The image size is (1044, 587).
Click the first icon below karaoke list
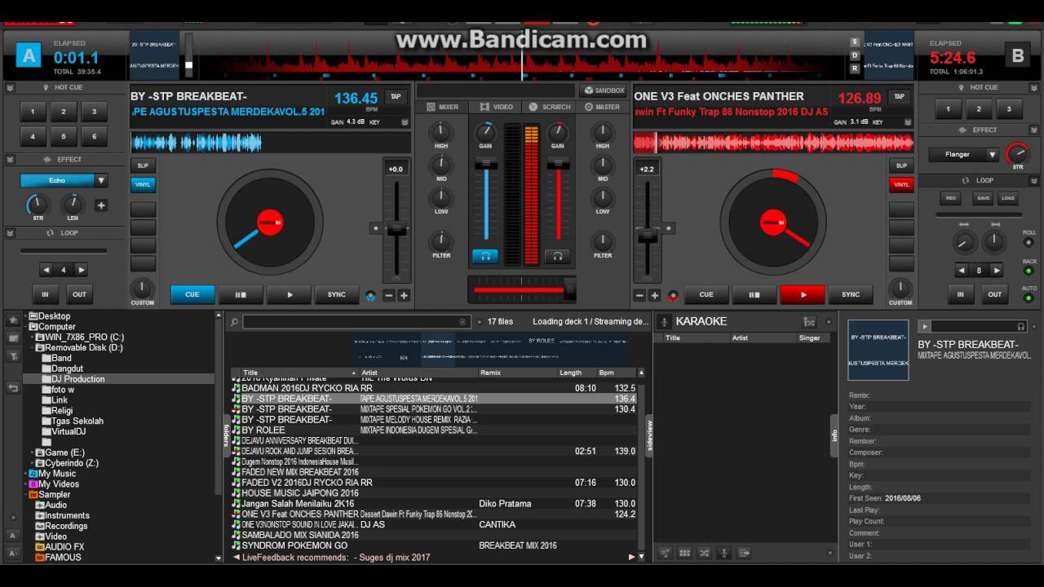coord(665,553)
